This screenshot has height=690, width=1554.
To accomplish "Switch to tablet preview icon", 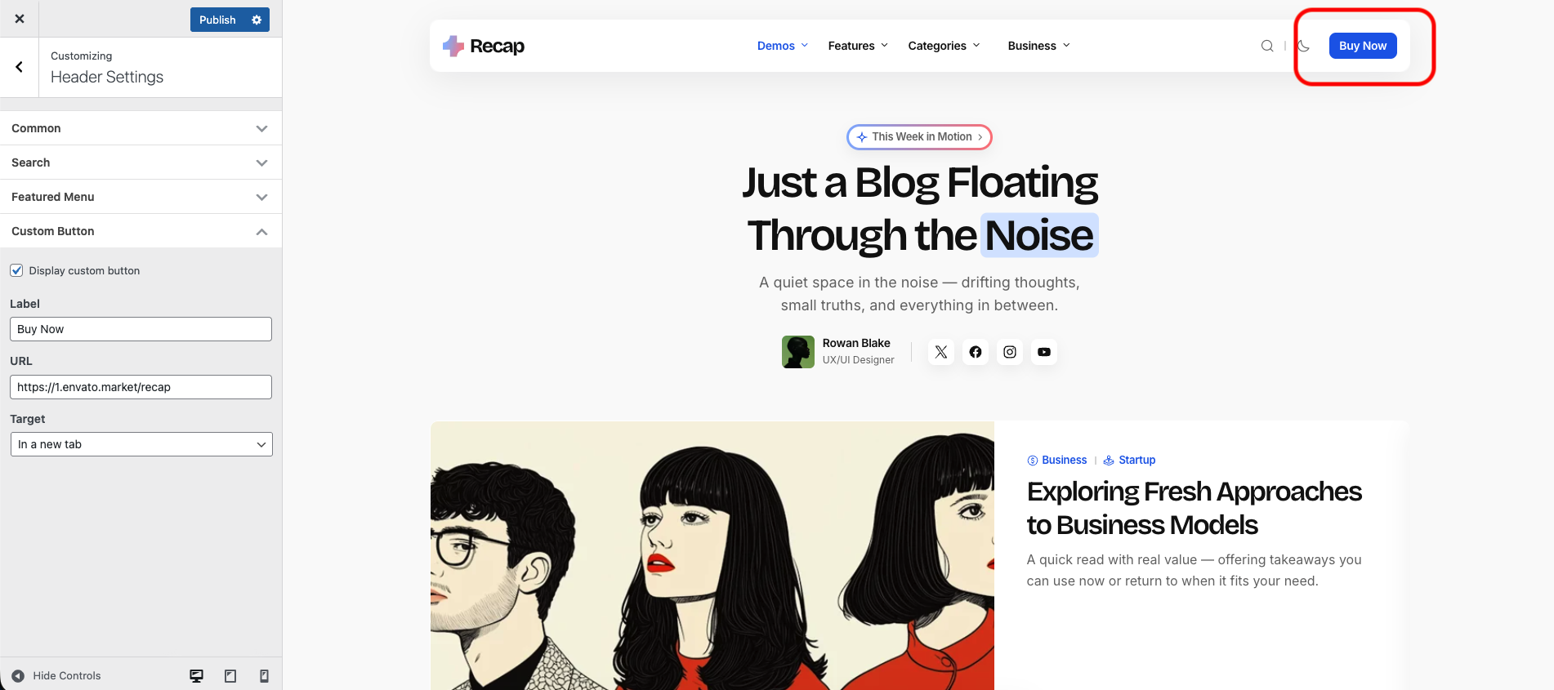I will click(230, 676).
